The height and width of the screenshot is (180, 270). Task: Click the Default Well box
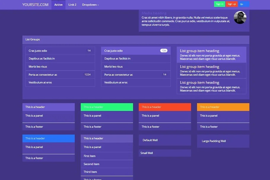point(165,140)
